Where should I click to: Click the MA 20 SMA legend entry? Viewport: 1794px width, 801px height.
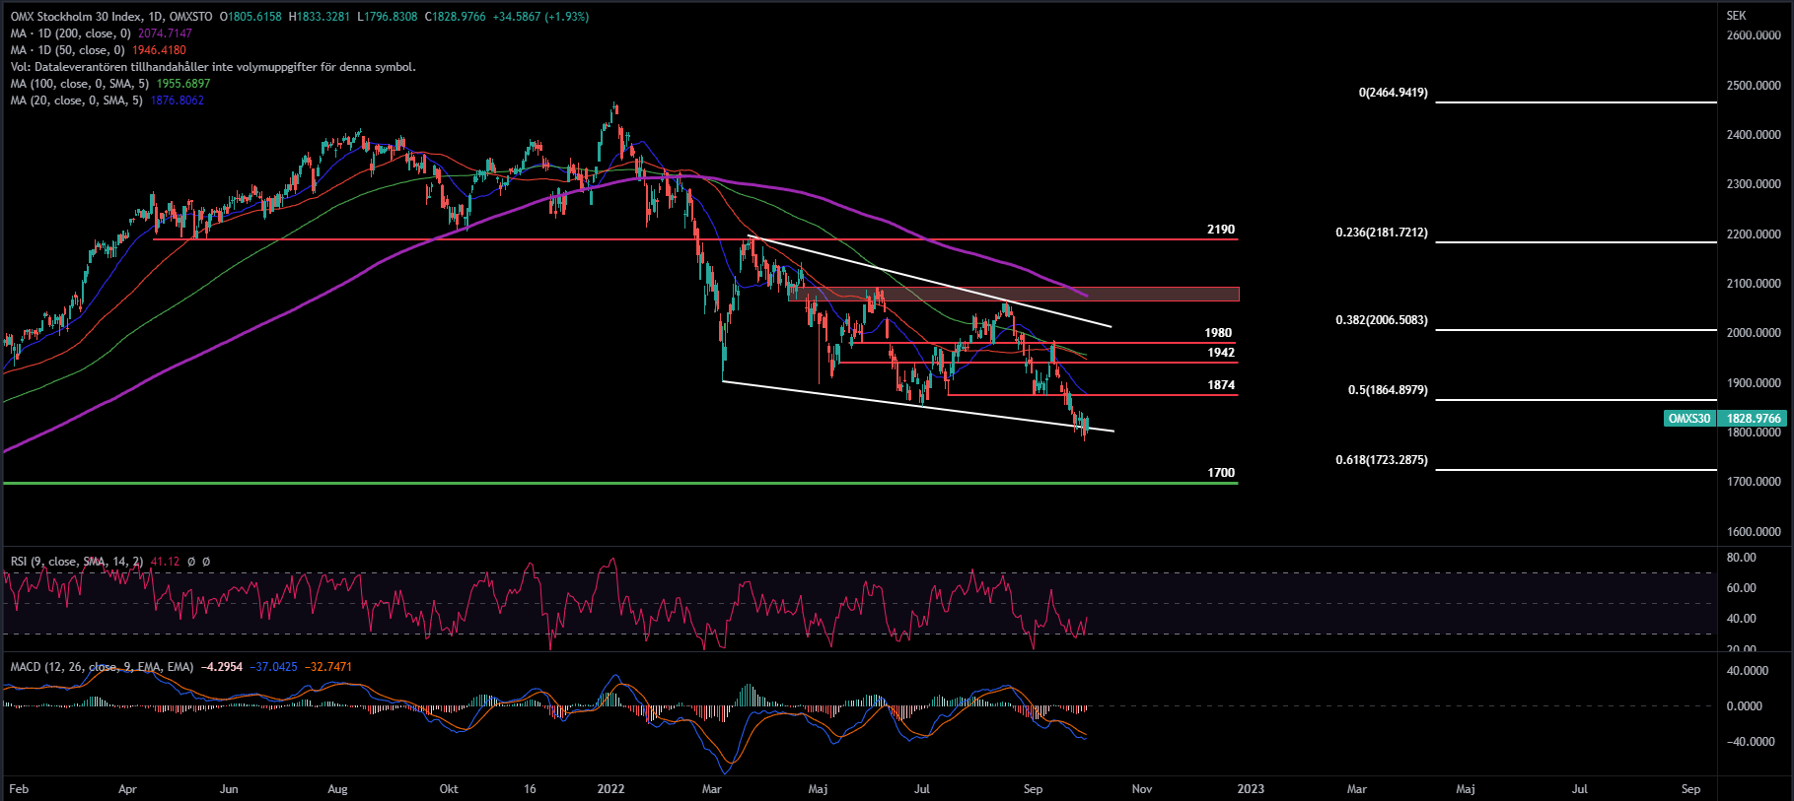(76, 100)
